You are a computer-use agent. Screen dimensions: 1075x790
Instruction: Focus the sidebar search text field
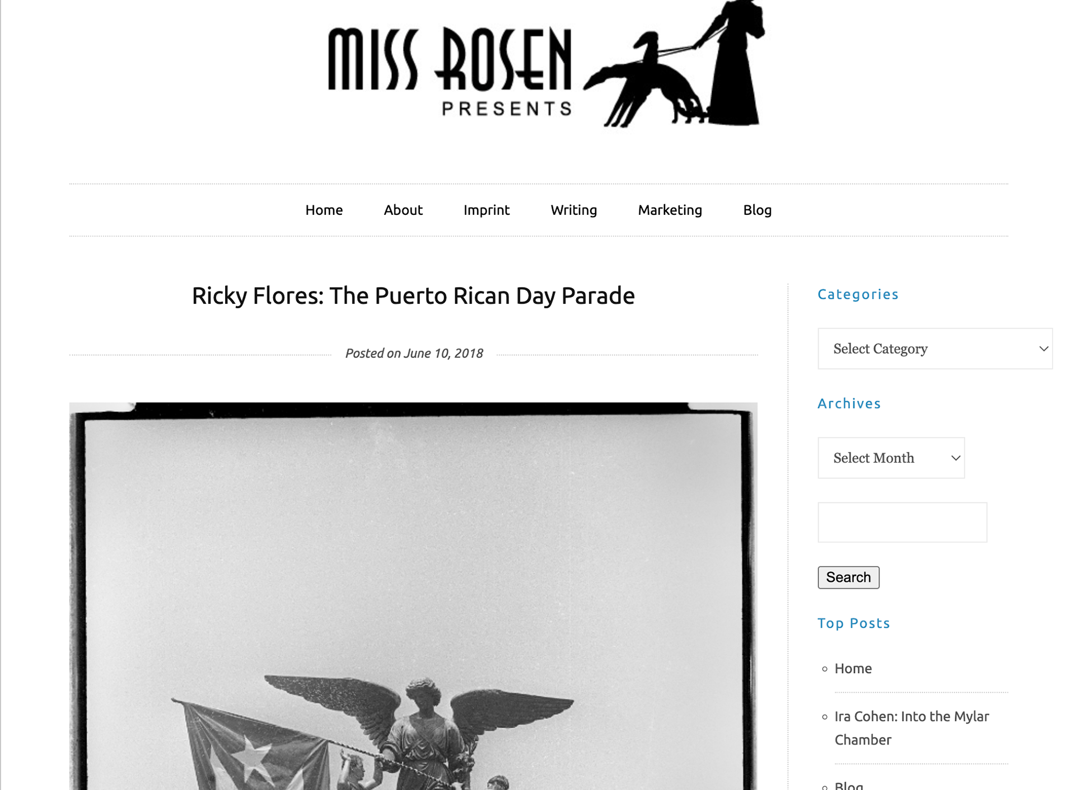(x=902, y=522)
